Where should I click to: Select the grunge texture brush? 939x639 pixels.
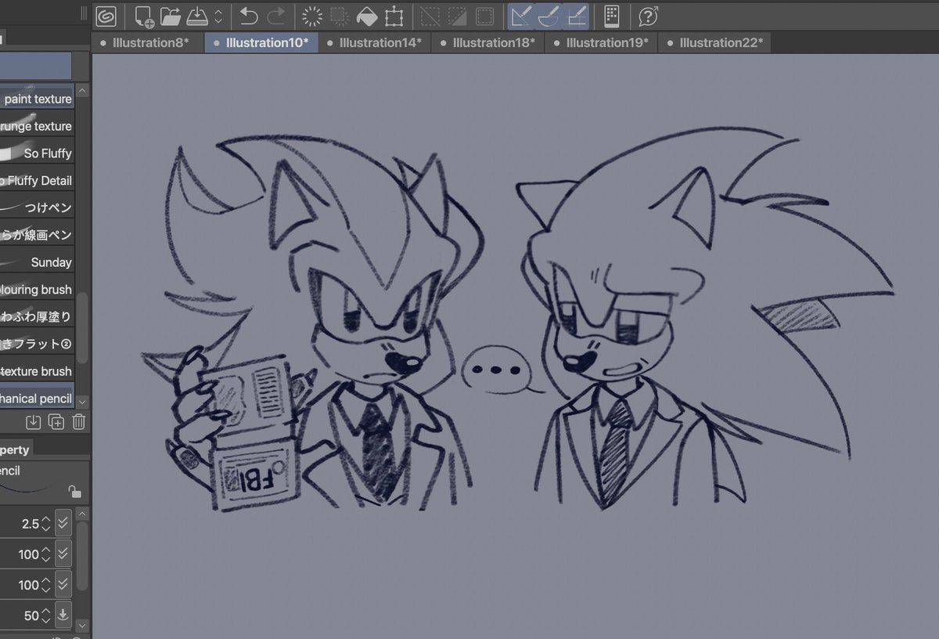coord(37,126)
